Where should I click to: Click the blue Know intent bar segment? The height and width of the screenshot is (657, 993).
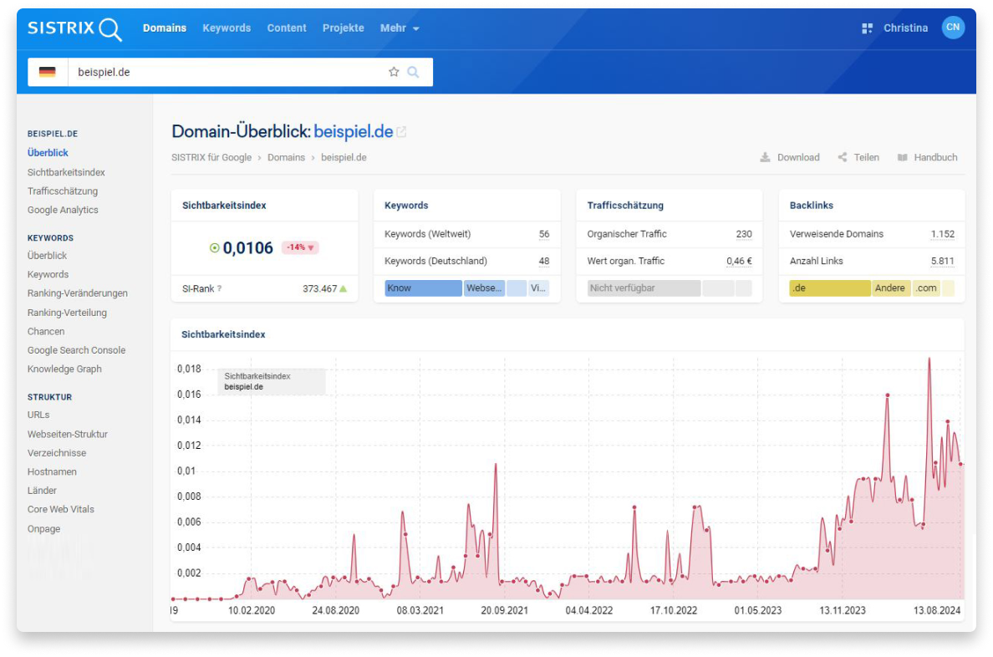pyautogui.click(x=423, y=288)
